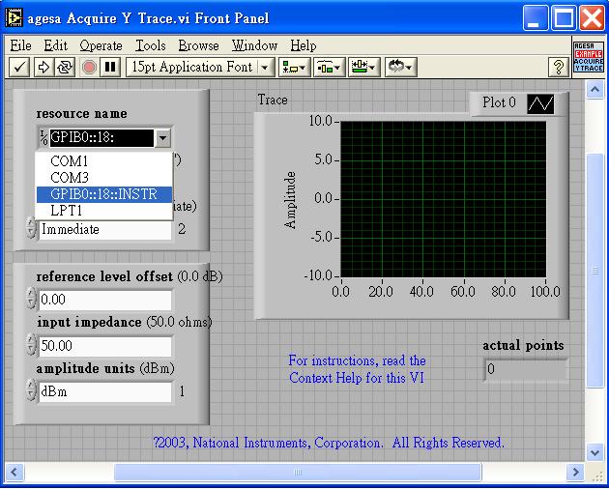
Task: Open the 15pt Application Font dropdown
Action: 201,67
